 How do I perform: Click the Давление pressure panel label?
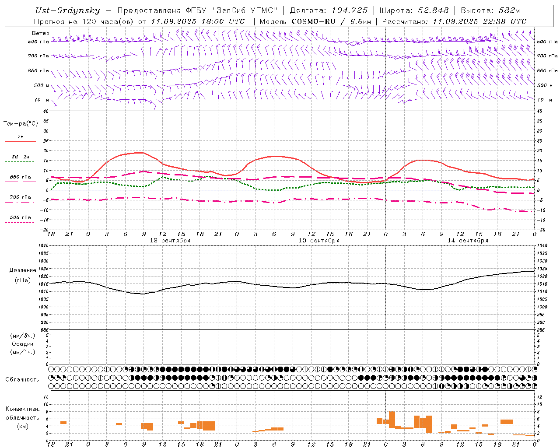(23, 270)
